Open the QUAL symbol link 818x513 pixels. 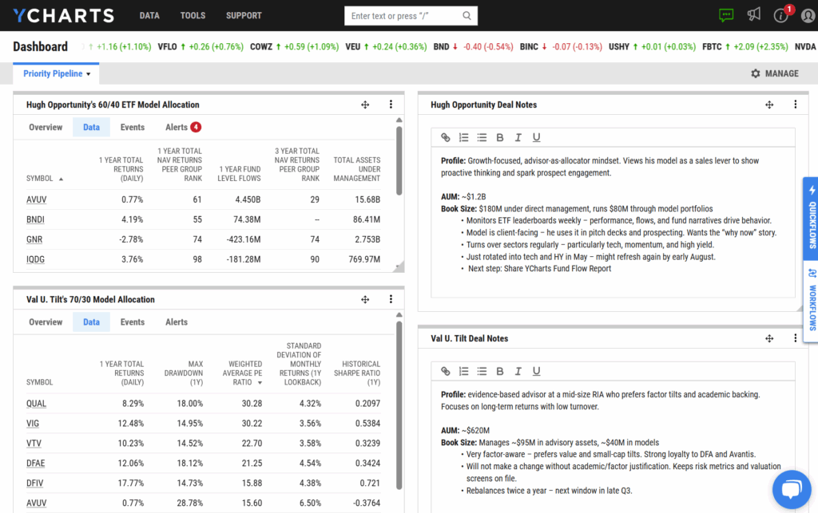pyautogui.click(x=36, y=404)
